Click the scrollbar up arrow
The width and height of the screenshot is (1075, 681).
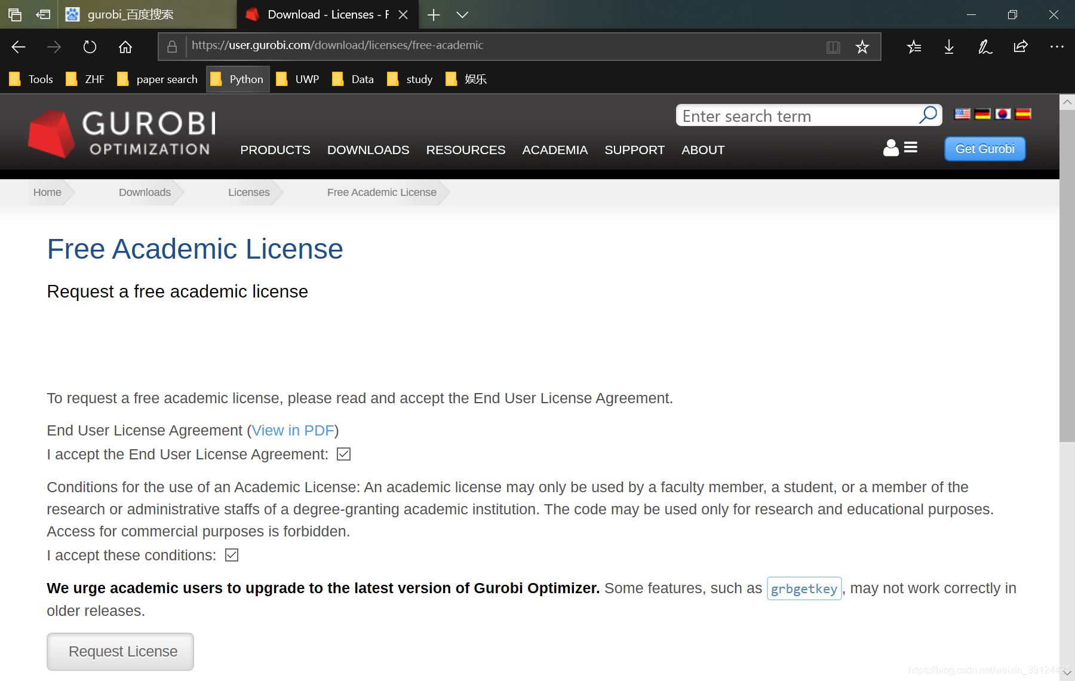(x=1067, y=102)
